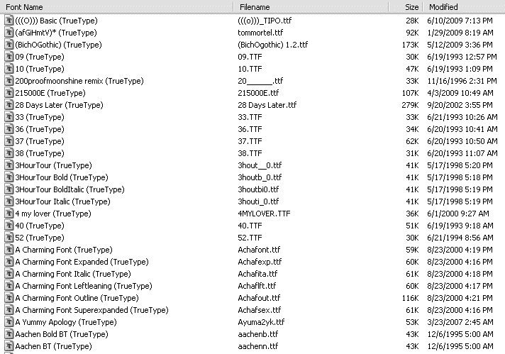Select the (BichOGothic) (TrueType) row
The image size is (505, 354).
(252, 45)
